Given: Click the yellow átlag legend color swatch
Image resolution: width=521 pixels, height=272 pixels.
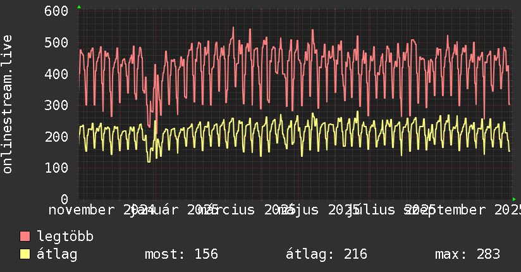Looking at the screenshot, I should [25, 254].
